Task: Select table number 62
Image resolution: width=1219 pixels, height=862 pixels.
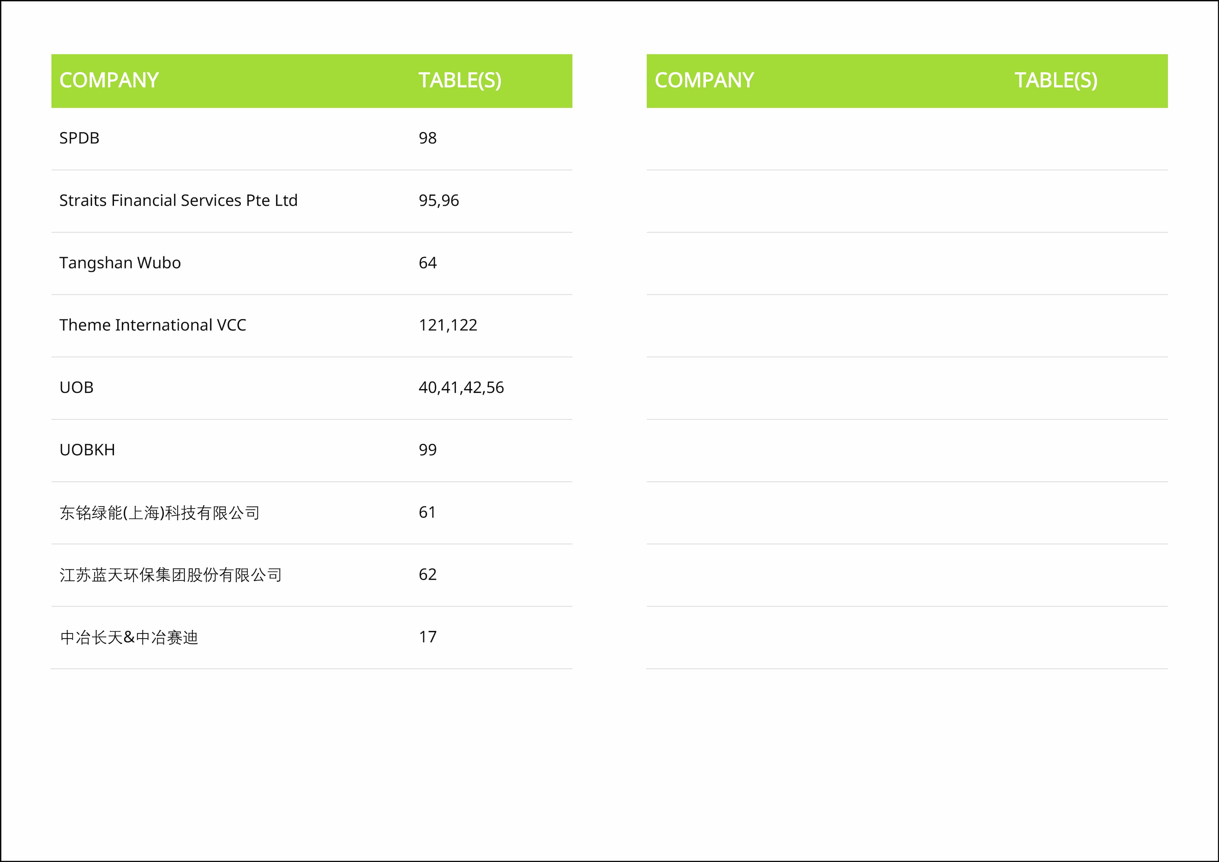Action: pos(427,574)
